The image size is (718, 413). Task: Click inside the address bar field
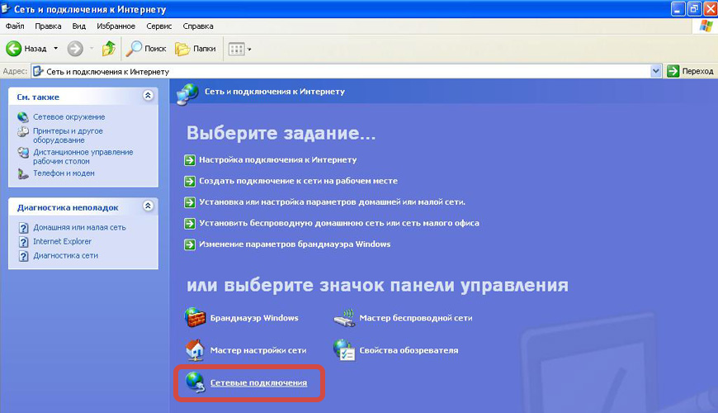(x=330, y=71)
